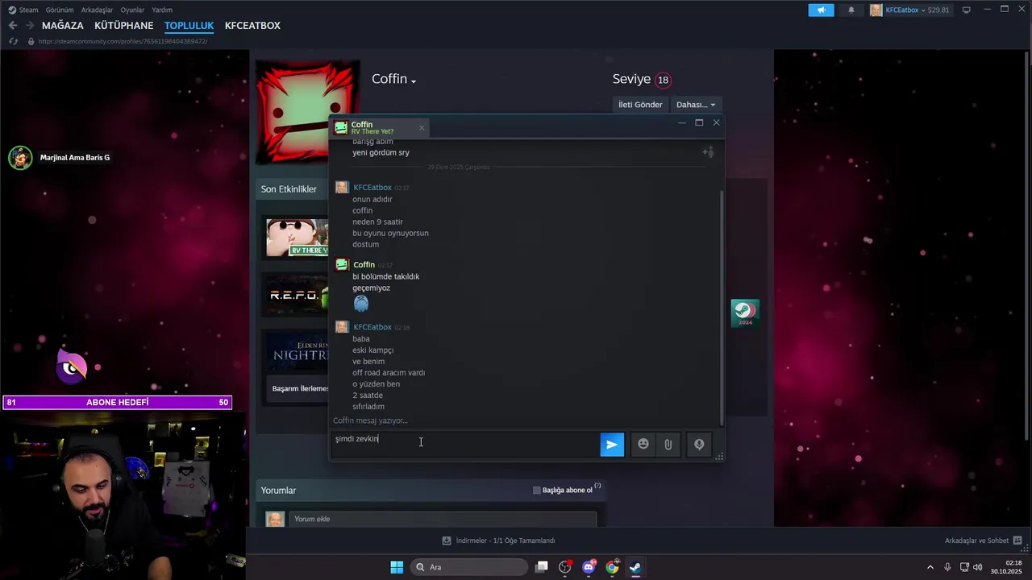Open the Yardım menu
Image resolution: width=1032 pixels, height=580 pixels.
pyautogui.click(x=162, y=10)
